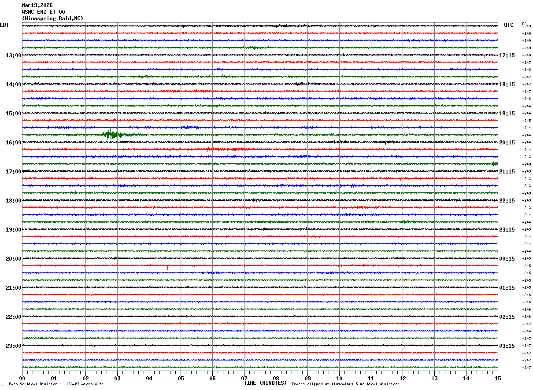Screen dimensions: 533x390
Task: Select the 00:15 UTC time label
Action: [x=507, y=258]
